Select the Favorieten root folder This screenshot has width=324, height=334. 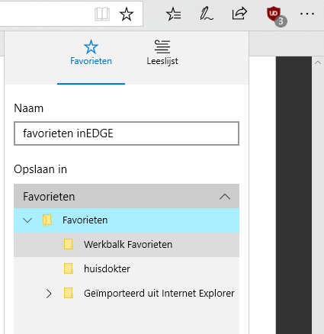coord(127,220)
